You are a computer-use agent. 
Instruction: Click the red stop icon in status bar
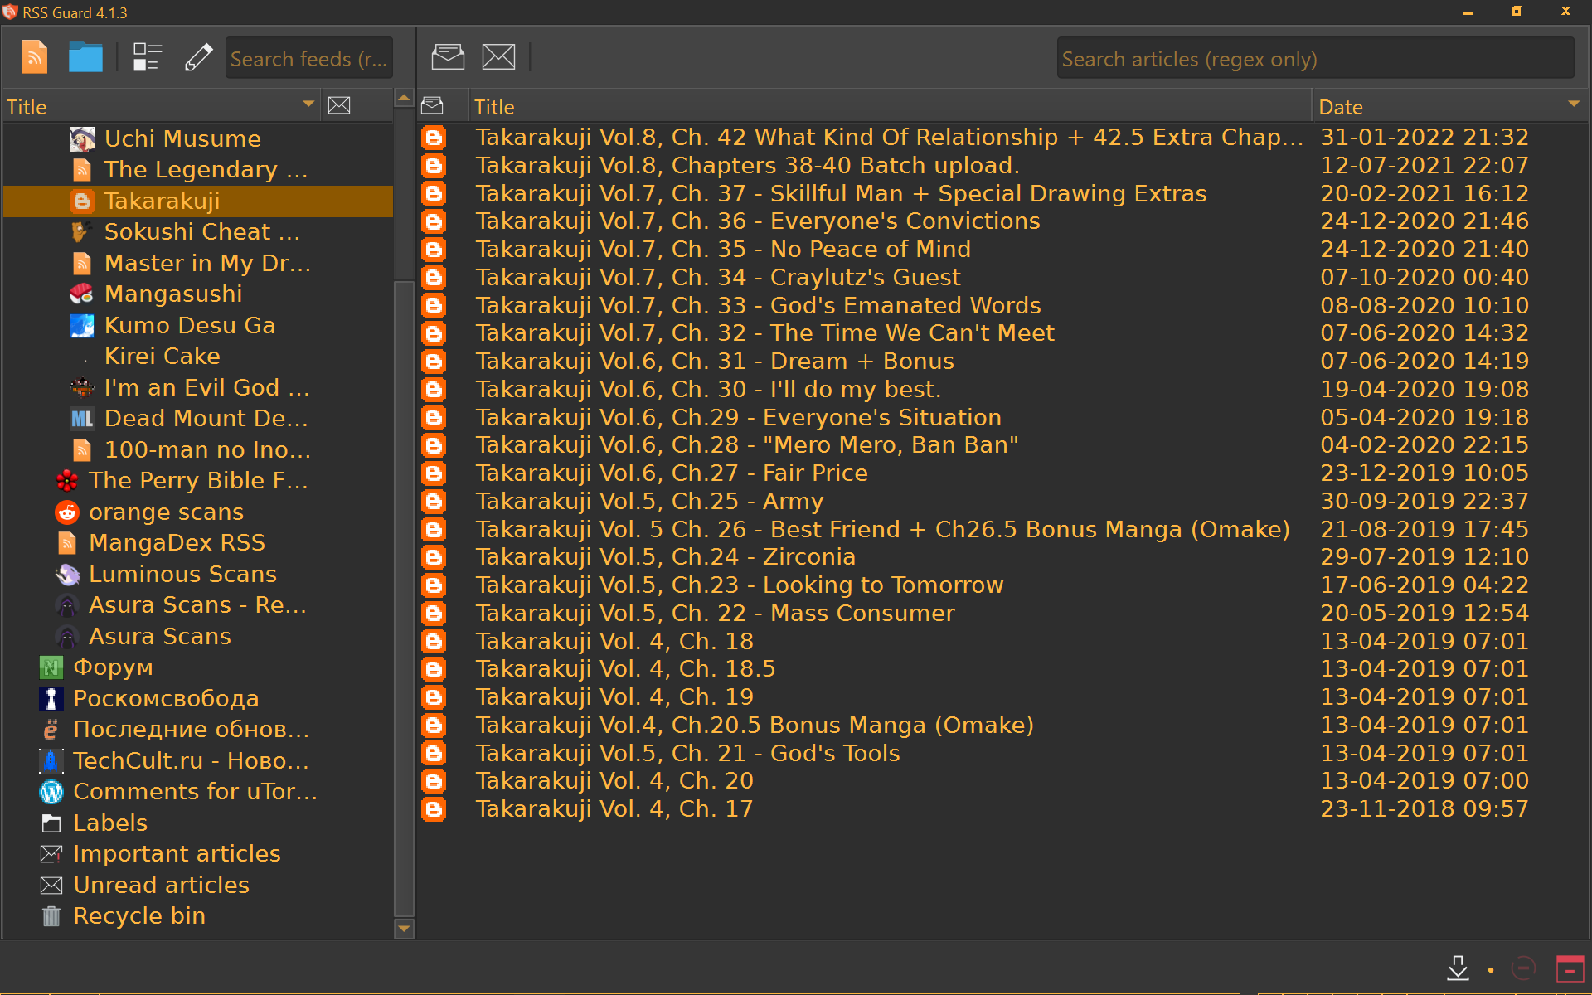click(1523, 968)
